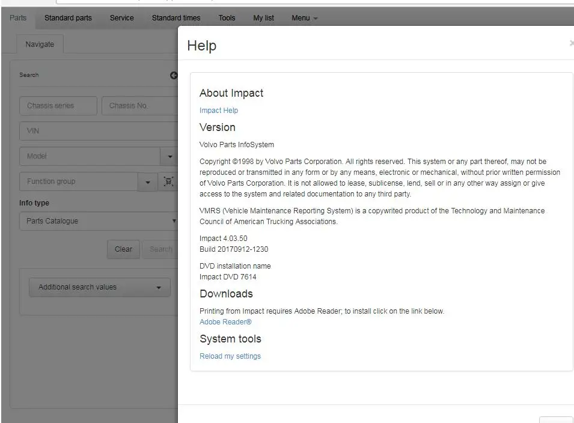Focus the Chassis No. field
Image resolution: width=574 pixels, height=423 pixels.
click(x=140, y=106)
